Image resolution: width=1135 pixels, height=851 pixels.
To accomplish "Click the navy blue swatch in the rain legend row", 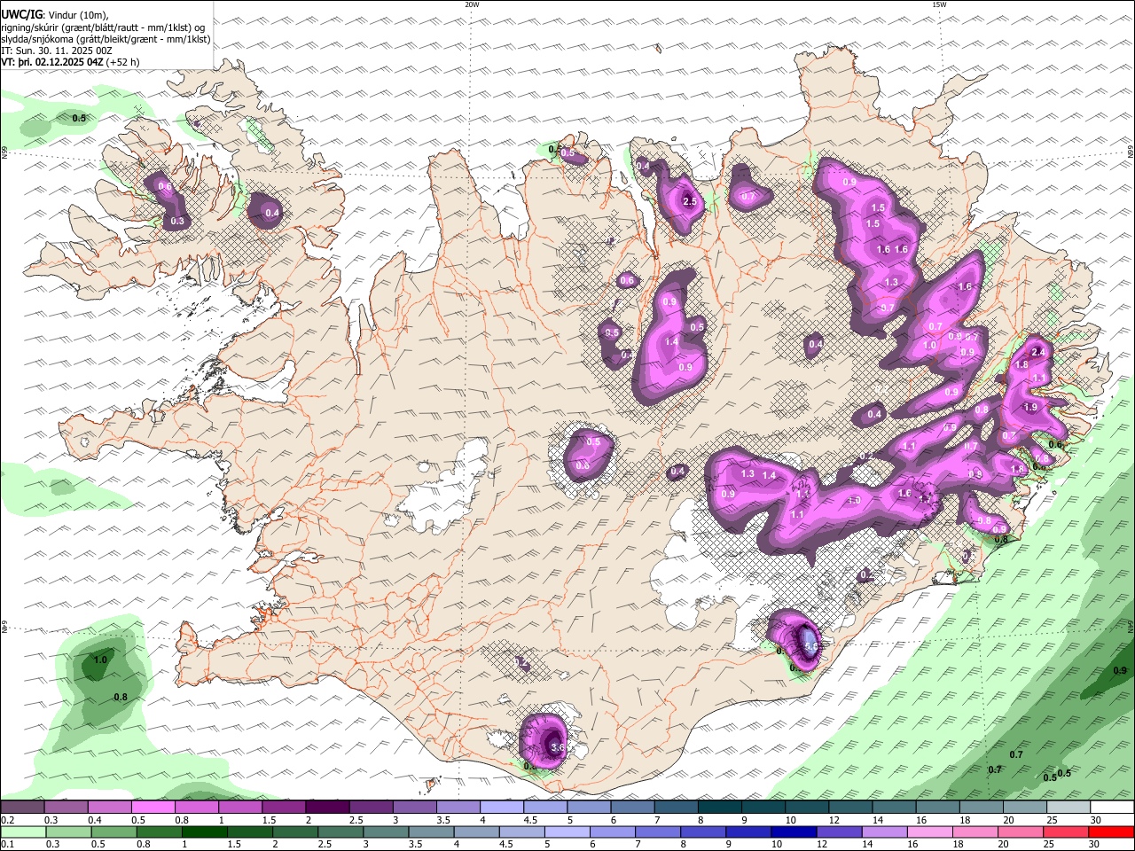I will 794,832.
